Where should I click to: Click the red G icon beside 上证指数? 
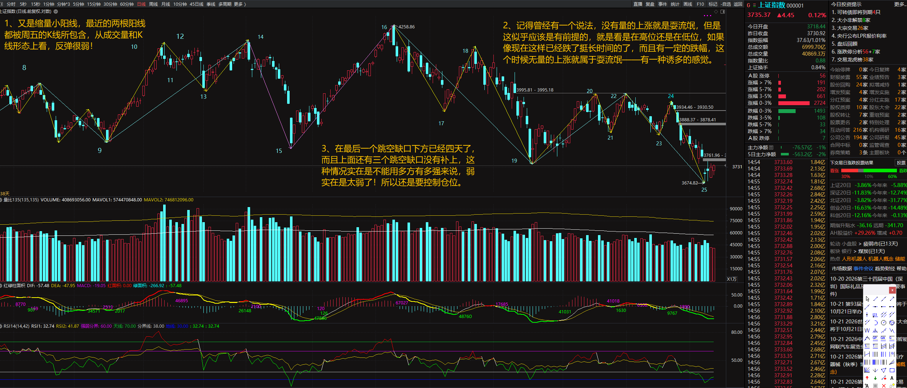tap(749, 5)
